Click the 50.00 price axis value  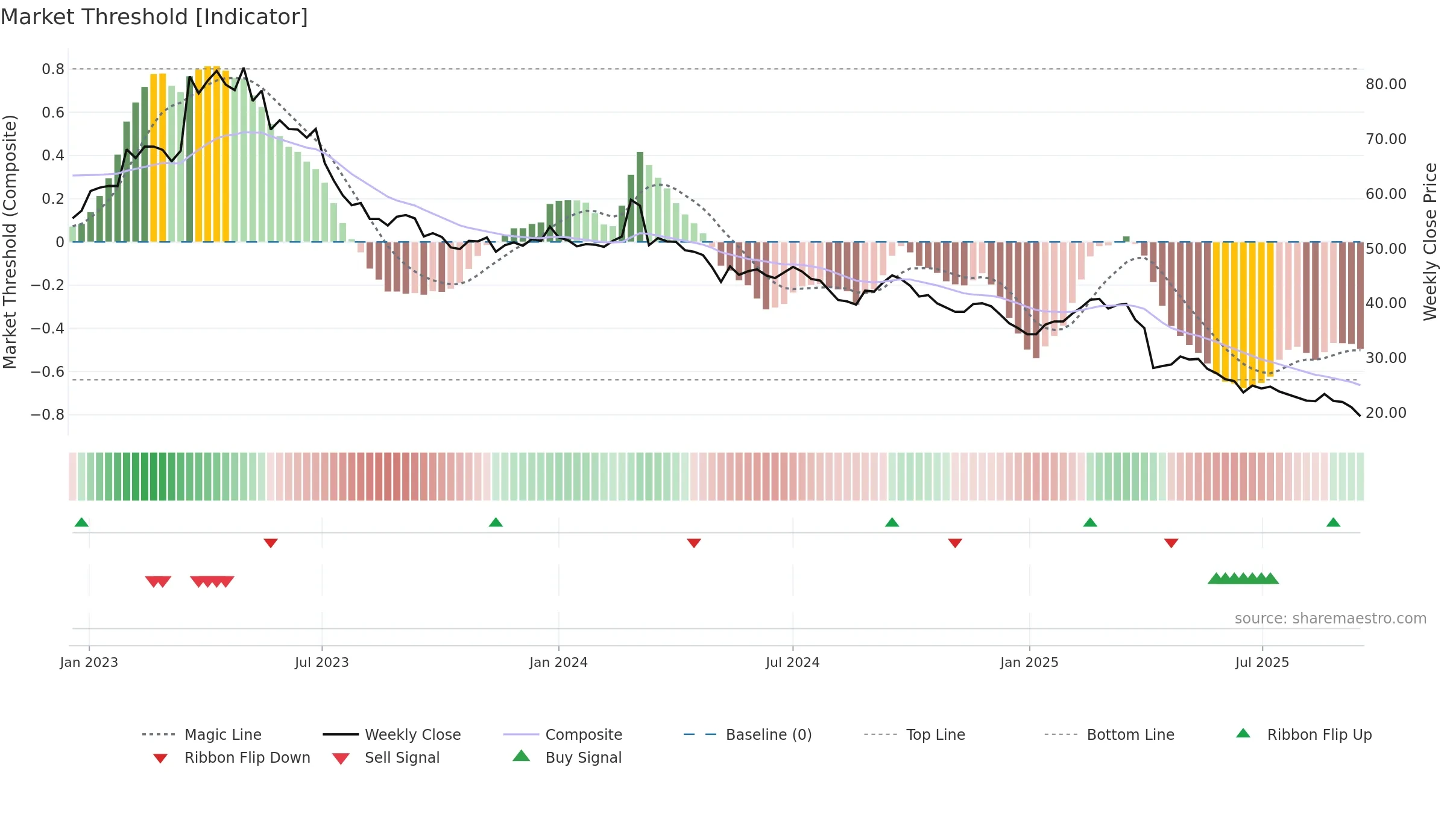1386,248
